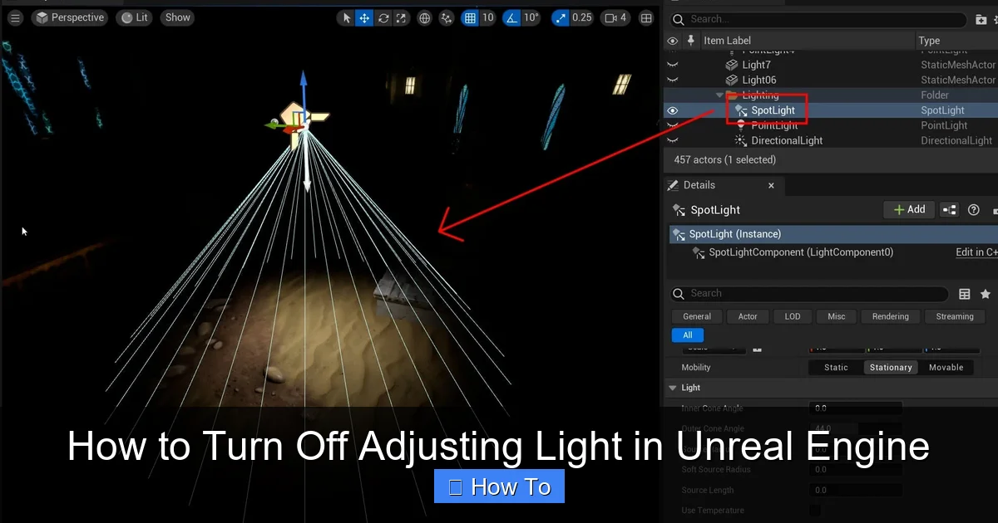
Task: Click the Edit in C++ link
Action: [976, 252]
